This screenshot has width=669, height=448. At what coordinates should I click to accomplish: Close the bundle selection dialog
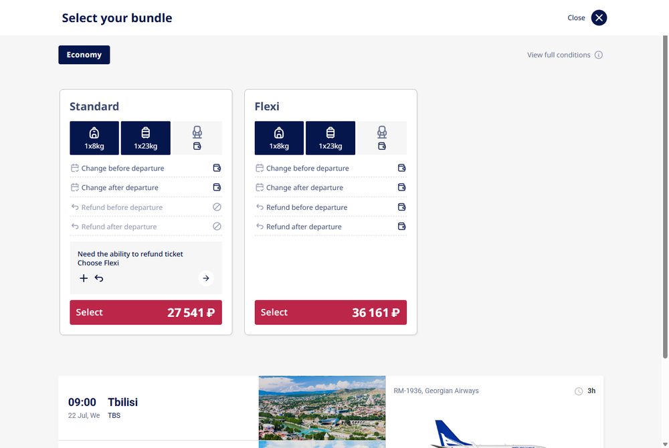coord(599,18)
